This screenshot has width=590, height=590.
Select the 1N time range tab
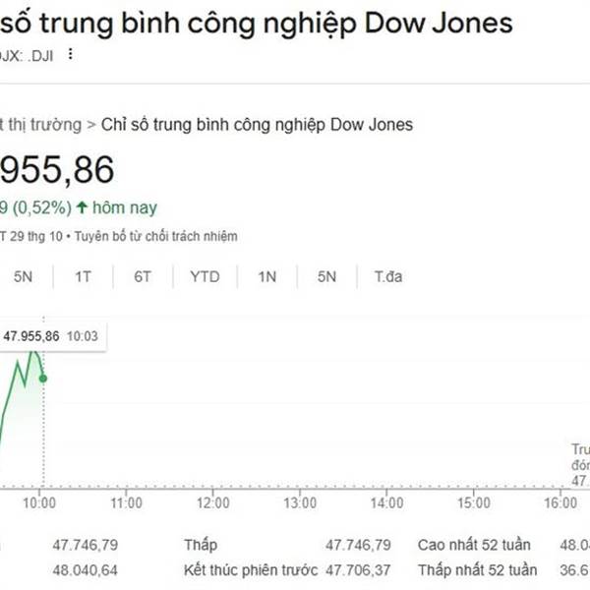(266, 276)
